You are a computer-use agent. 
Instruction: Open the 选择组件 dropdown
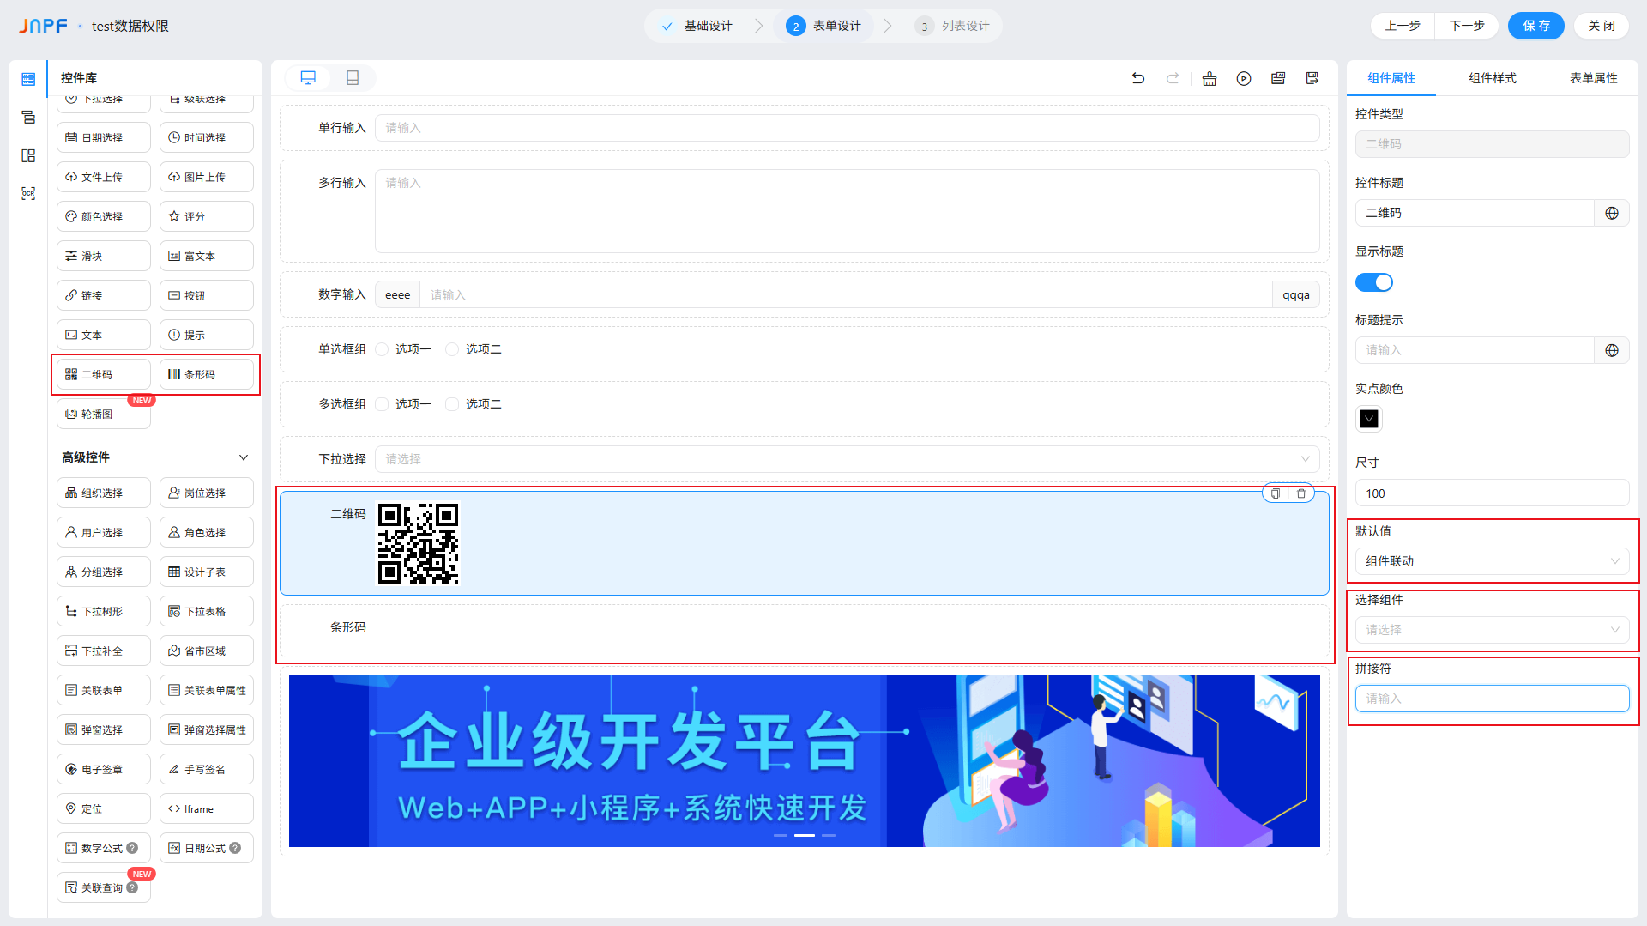pyautogui.click(x=1492, y=629)
